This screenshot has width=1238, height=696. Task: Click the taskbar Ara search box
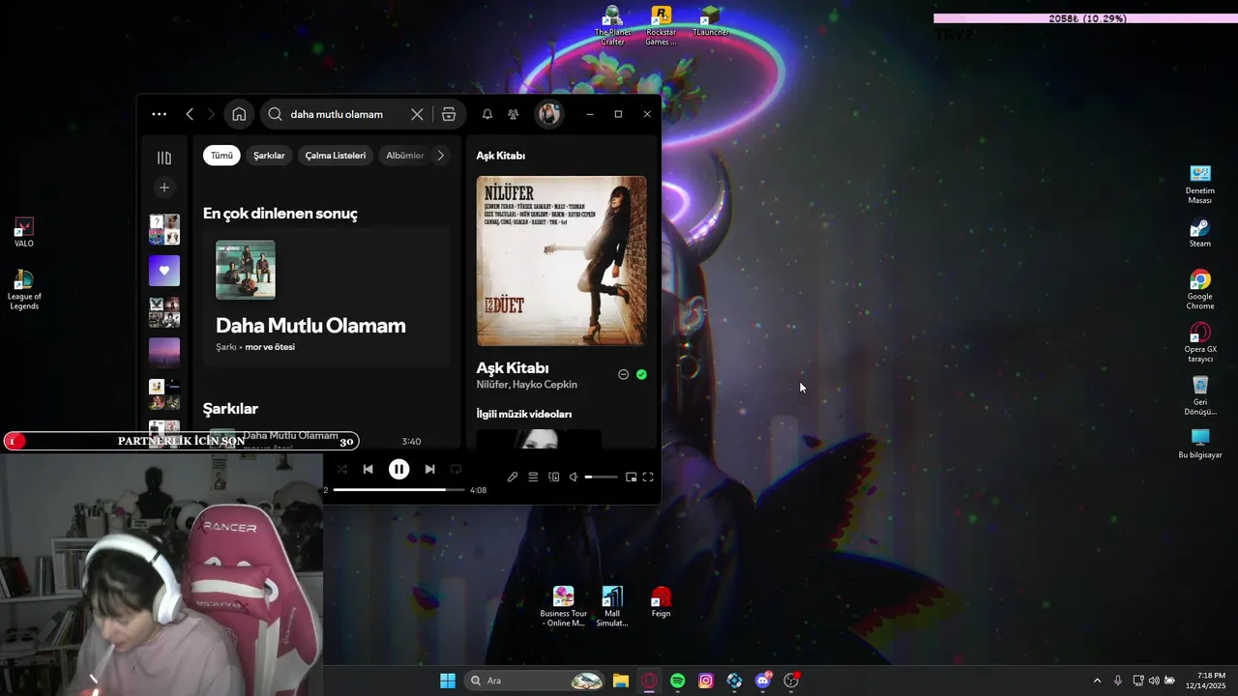[x=536, y=681]
